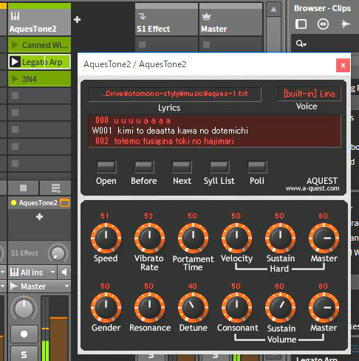Image resolution: width=359 pixels, height=361 pixels.
Task: Click the track stop-all-clips square button
Action: tap(24, 188)
